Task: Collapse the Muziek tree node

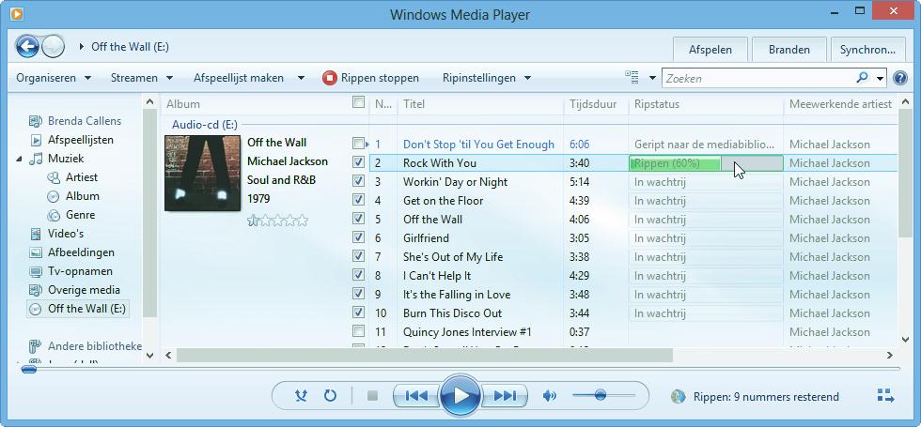Action: tap(20, 159)
